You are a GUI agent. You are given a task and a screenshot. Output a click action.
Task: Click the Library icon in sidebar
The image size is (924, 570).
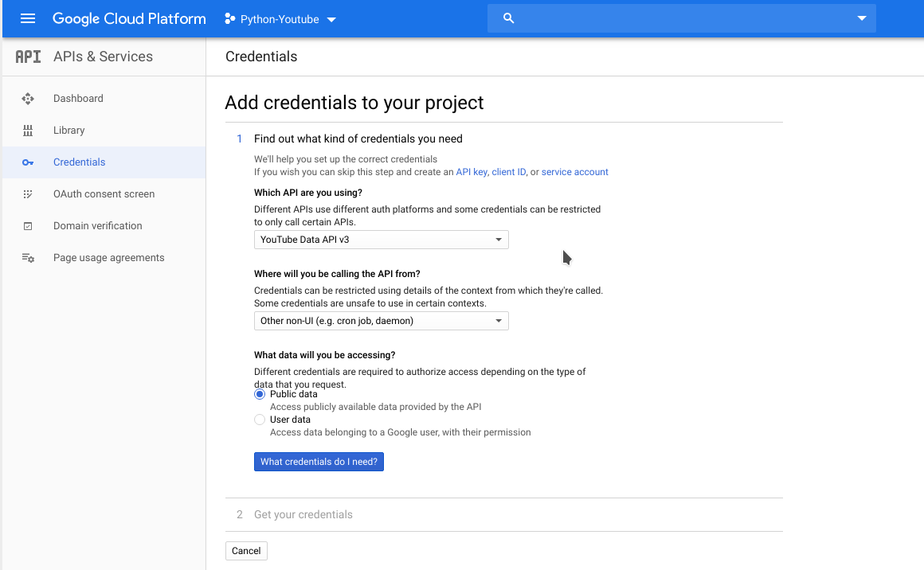coord(28,130)
